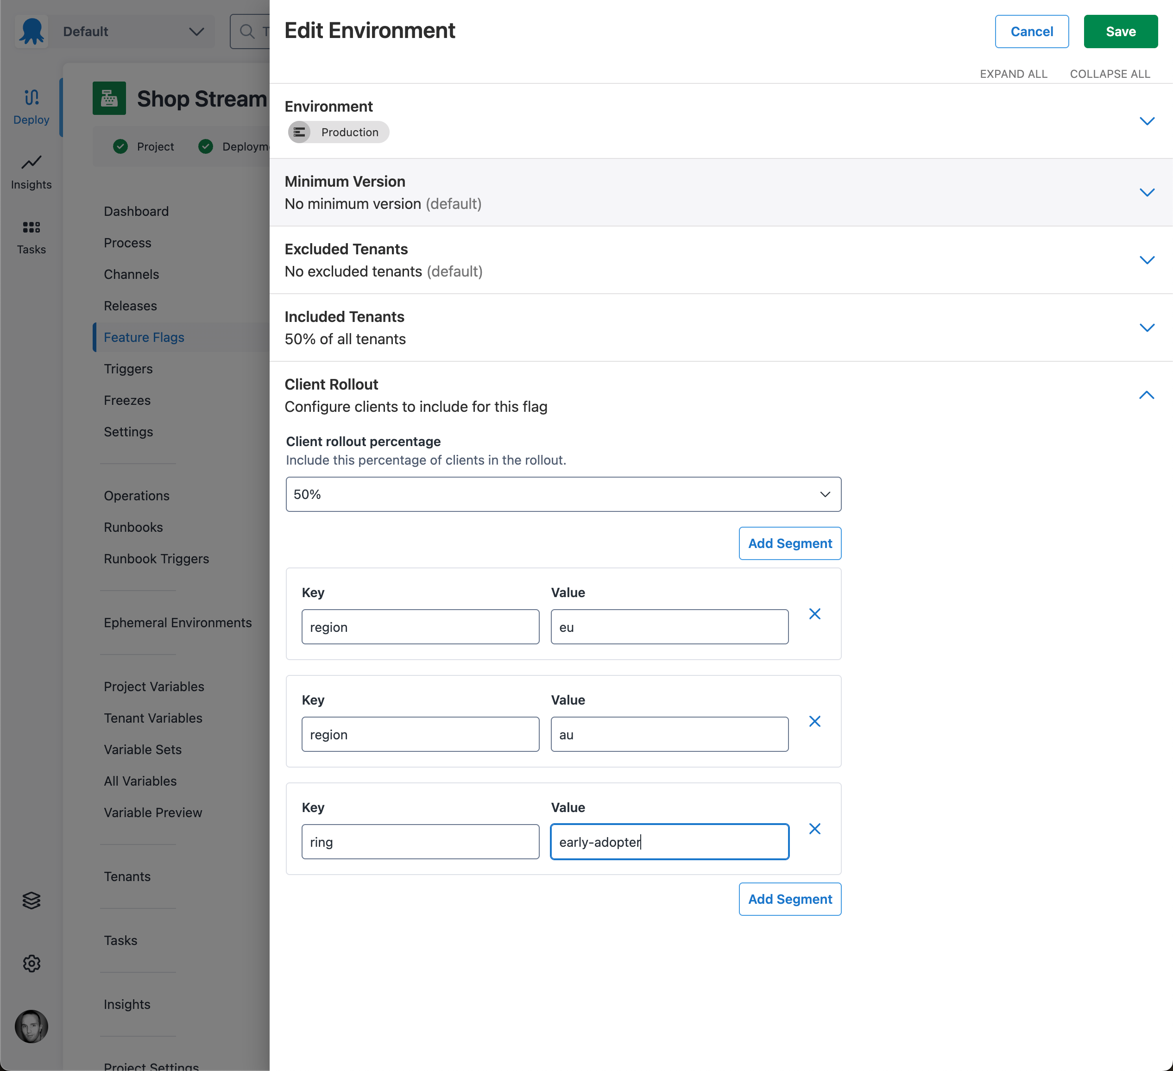Click the green check next to Project

120,146
